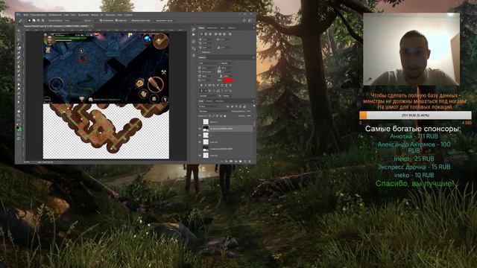Open the Filter menu
The width and height of the screenshot is (477, 268).
(95, 15)
